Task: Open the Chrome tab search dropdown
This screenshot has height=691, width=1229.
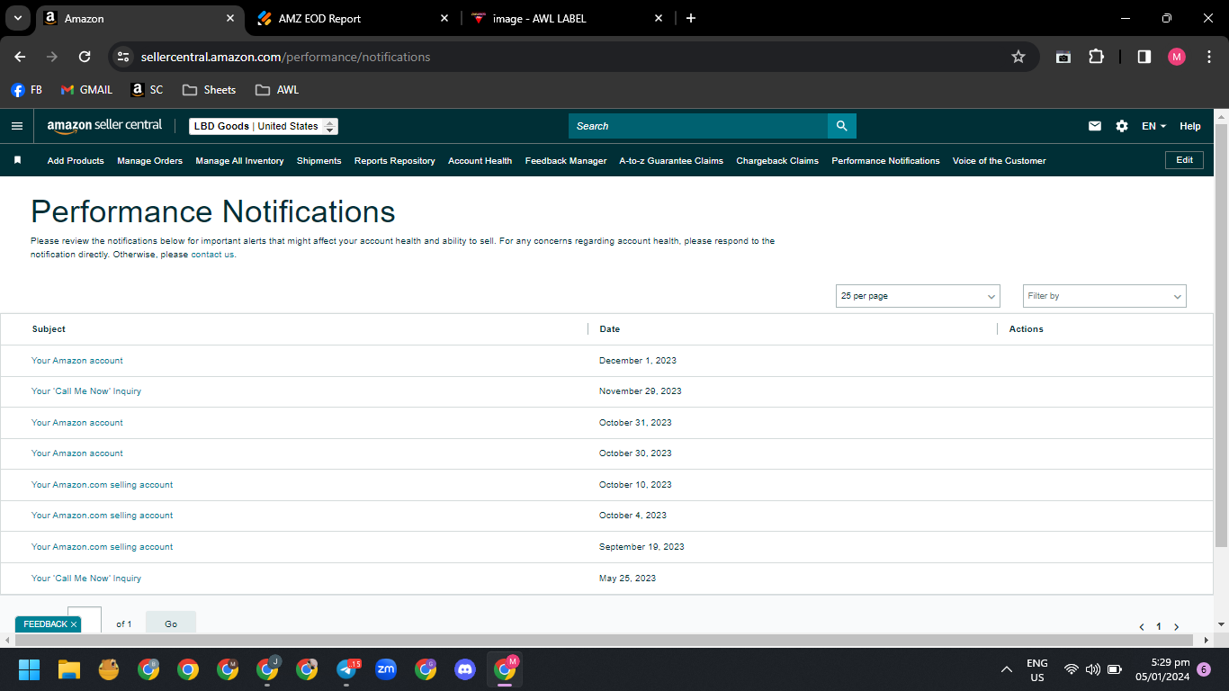Action: (x=17, y=18)
